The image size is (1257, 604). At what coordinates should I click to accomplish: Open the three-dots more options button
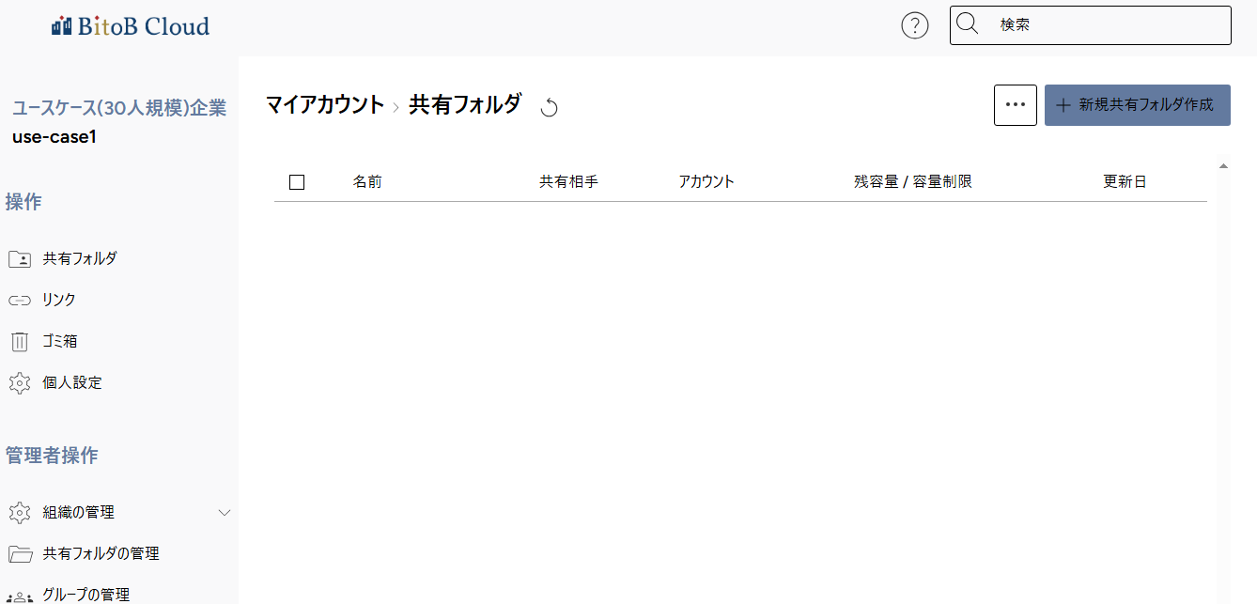pos(1016,105)
